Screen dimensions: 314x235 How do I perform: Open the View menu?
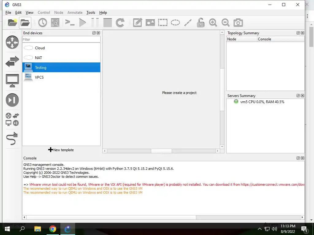[29, 12]
